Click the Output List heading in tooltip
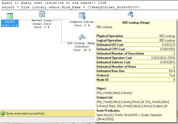Viewport: 178px width, 124px height. tap(105, 98)
